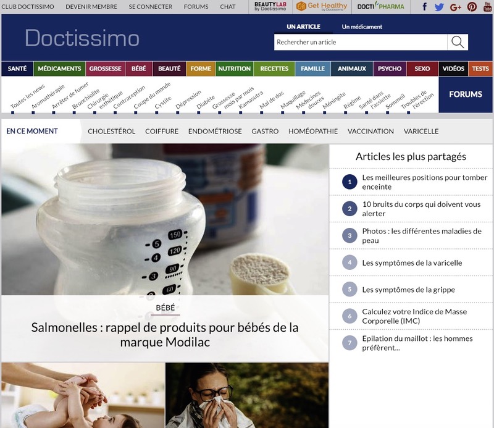
Task: Open the YouTube icon
Action: [x=488, y=7]
